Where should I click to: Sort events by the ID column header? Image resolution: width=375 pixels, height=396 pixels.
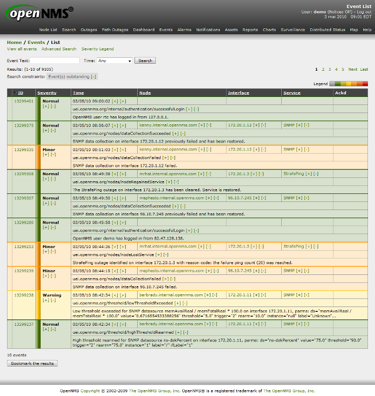(20, 93)
